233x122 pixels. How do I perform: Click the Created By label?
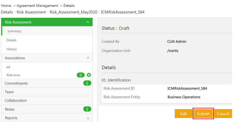click(x=110, y=42)
